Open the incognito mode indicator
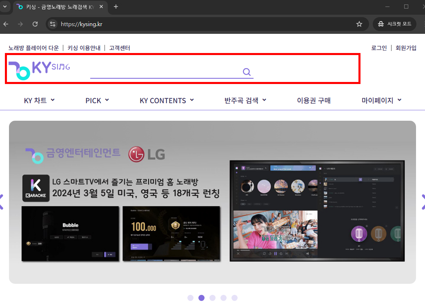The width and height of the screenshot is (425, 303). [x=394, y=24]
